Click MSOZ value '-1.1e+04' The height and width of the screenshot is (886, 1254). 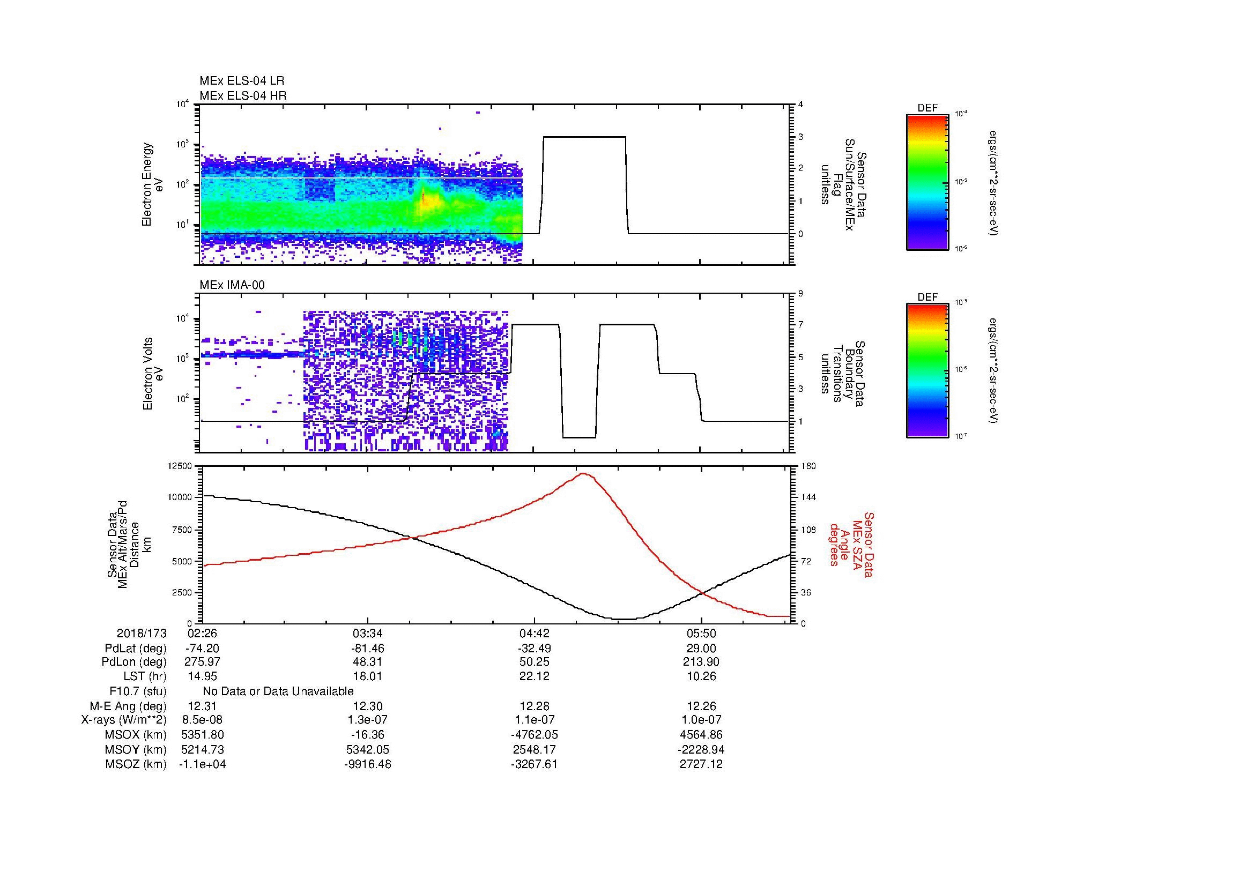203,764
